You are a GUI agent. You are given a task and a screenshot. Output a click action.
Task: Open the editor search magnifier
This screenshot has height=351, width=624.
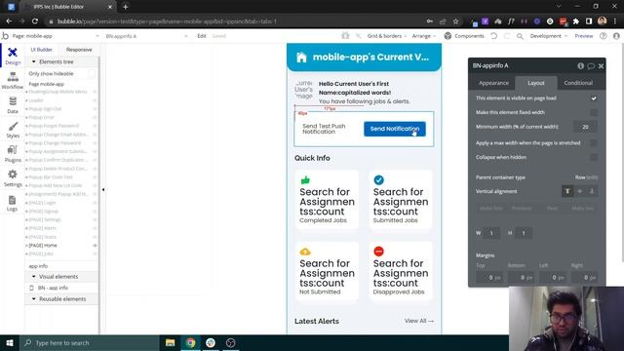(520, 36)
